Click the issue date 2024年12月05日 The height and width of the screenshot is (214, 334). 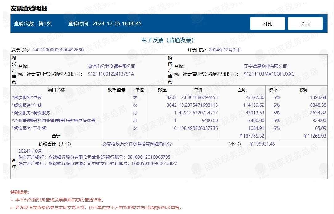pos(225,50)
